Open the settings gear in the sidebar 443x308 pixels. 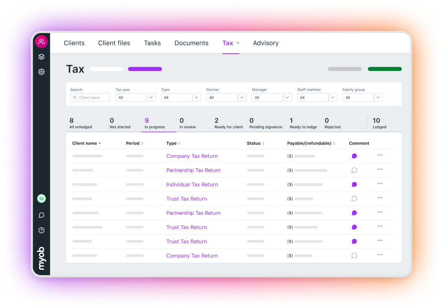[x=41, y=72]
